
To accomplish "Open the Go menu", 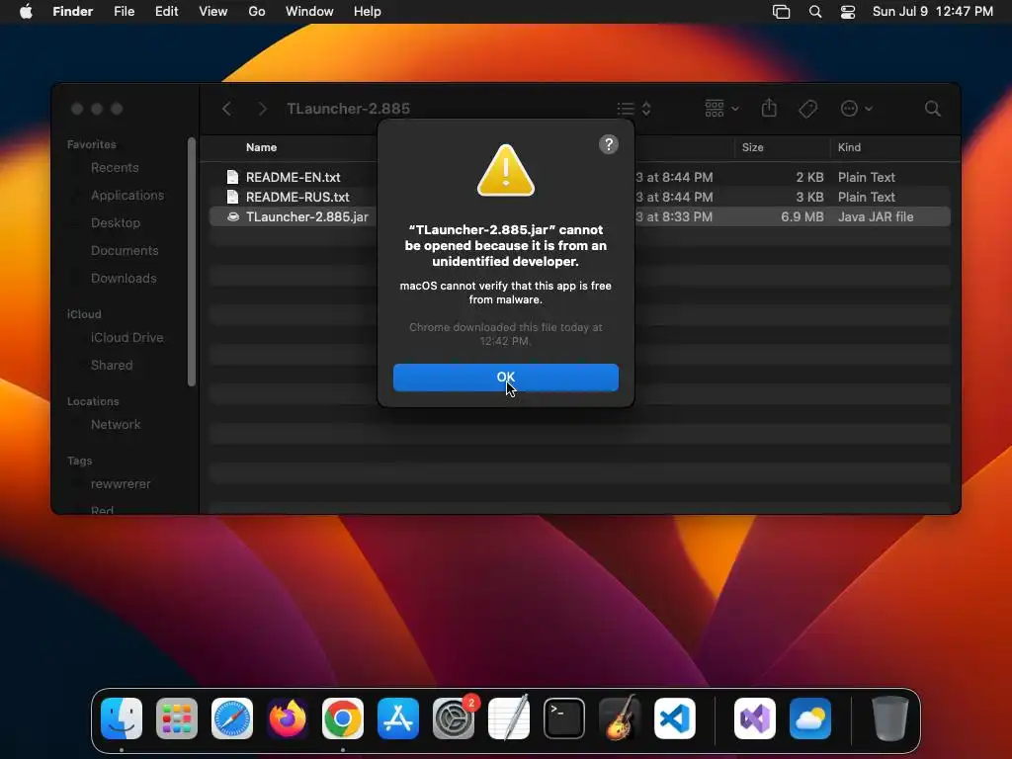I will click(x=257, y=12).
